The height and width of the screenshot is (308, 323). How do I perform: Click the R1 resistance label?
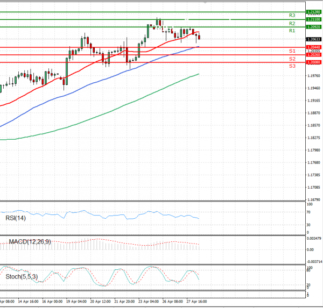coord(292,31)
